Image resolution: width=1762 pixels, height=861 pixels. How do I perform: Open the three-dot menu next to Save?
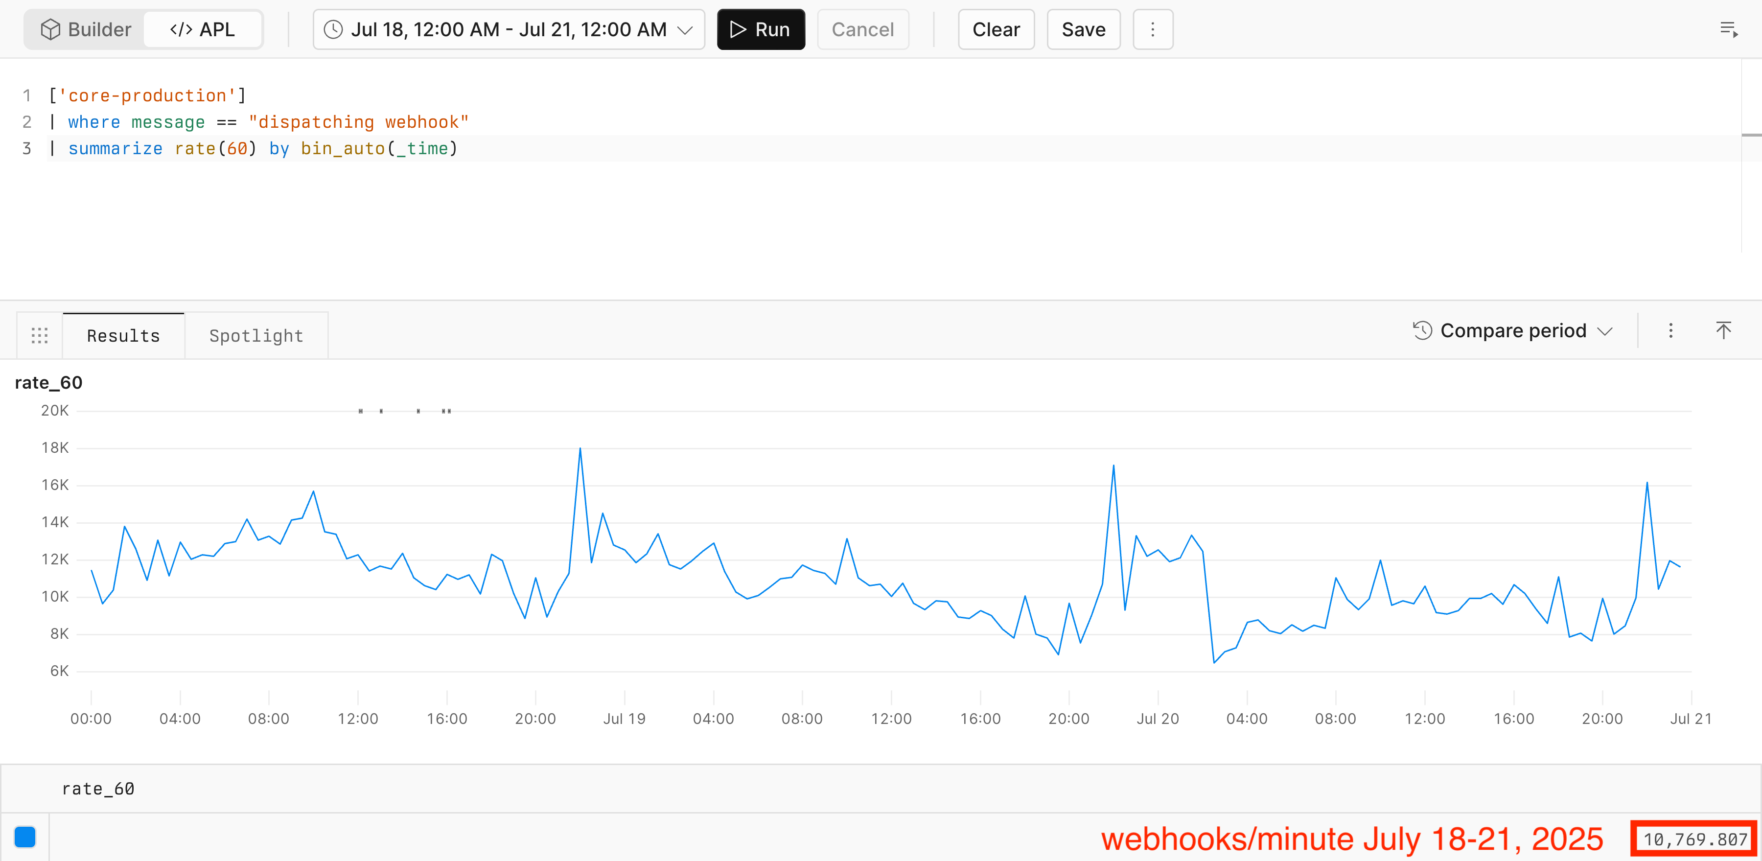click(1153, 29)
